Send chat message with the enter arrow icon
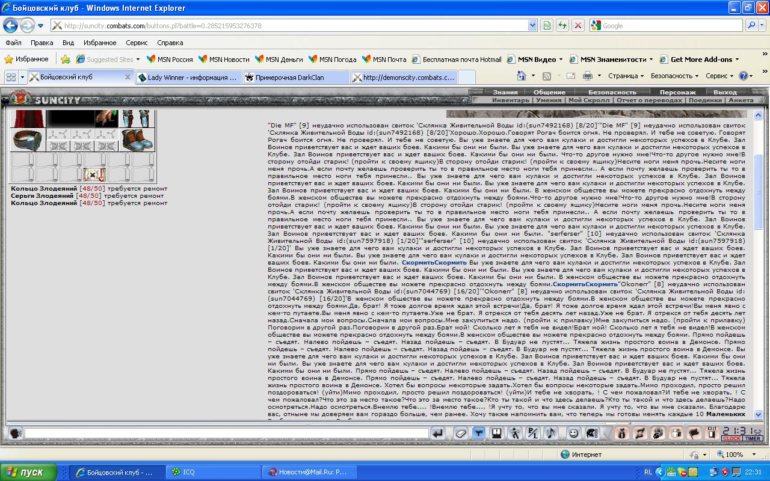 [x=438, y=433]
